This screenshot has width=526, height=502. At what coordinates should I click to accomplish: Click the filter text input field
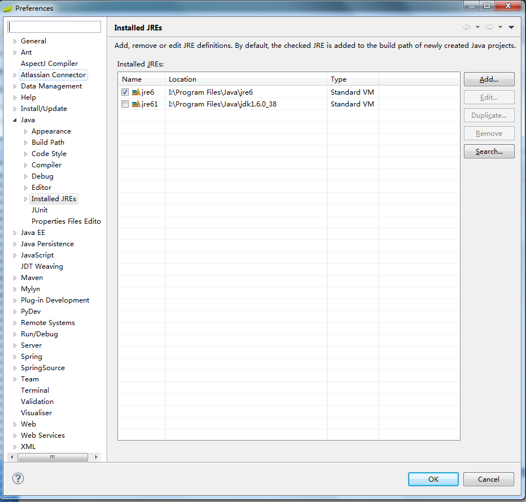pyautogui.click(x=54, y=27)
